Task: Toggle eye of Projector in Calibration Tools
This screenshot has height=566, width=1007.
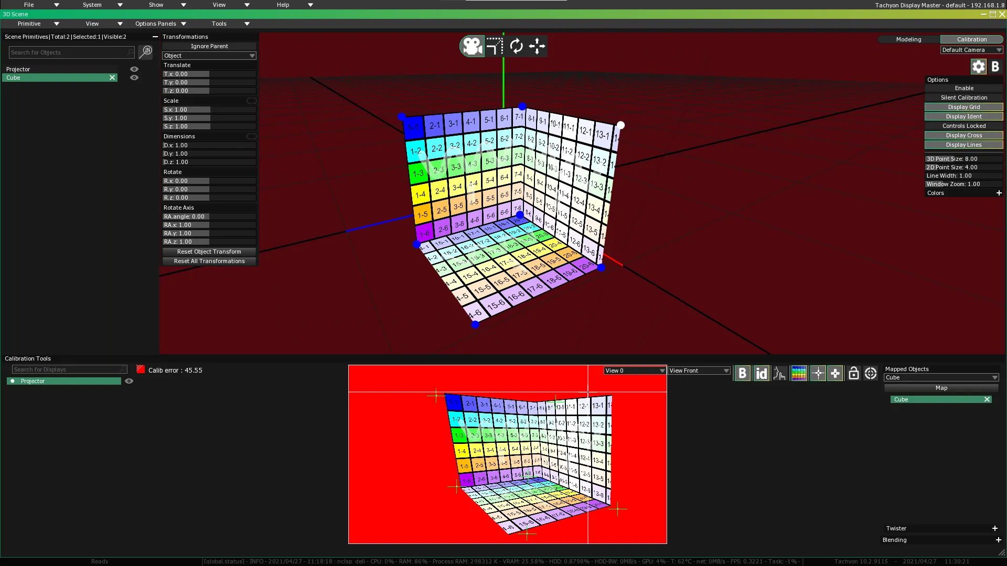Action: (129, 381)
